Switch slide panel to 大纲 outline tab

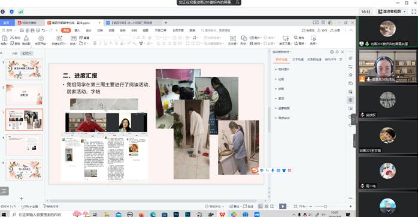[14, 53]
